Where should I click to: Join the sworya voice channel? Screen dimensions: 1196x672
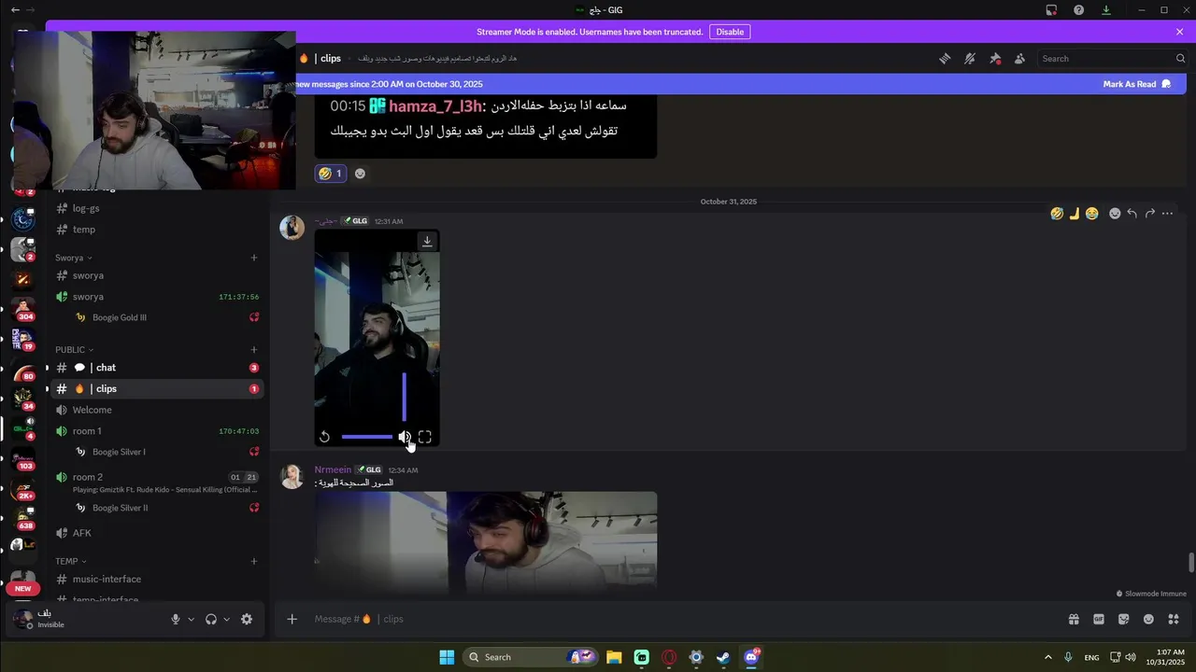tap(159, 297)
